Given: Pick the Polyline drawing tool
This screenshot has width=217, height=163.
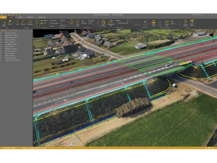Looking at the screenshot, I should (x=23, y=23).
